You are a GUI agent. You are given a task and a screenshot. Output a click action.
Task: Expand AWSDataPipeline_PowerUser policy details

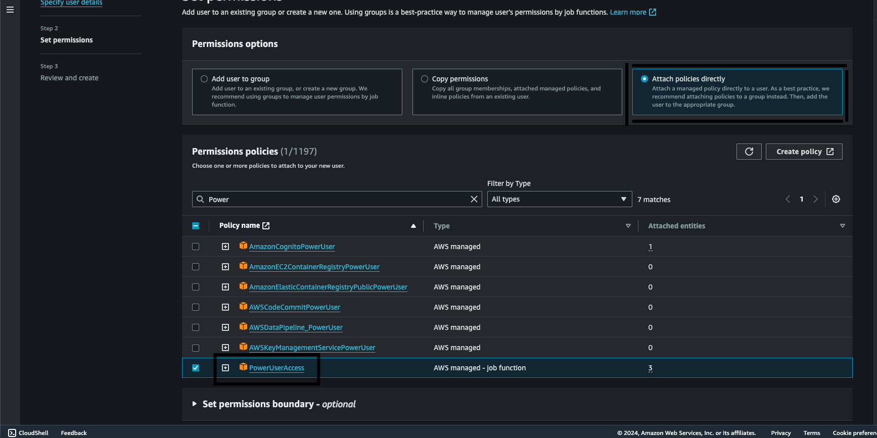click(225, 327)
